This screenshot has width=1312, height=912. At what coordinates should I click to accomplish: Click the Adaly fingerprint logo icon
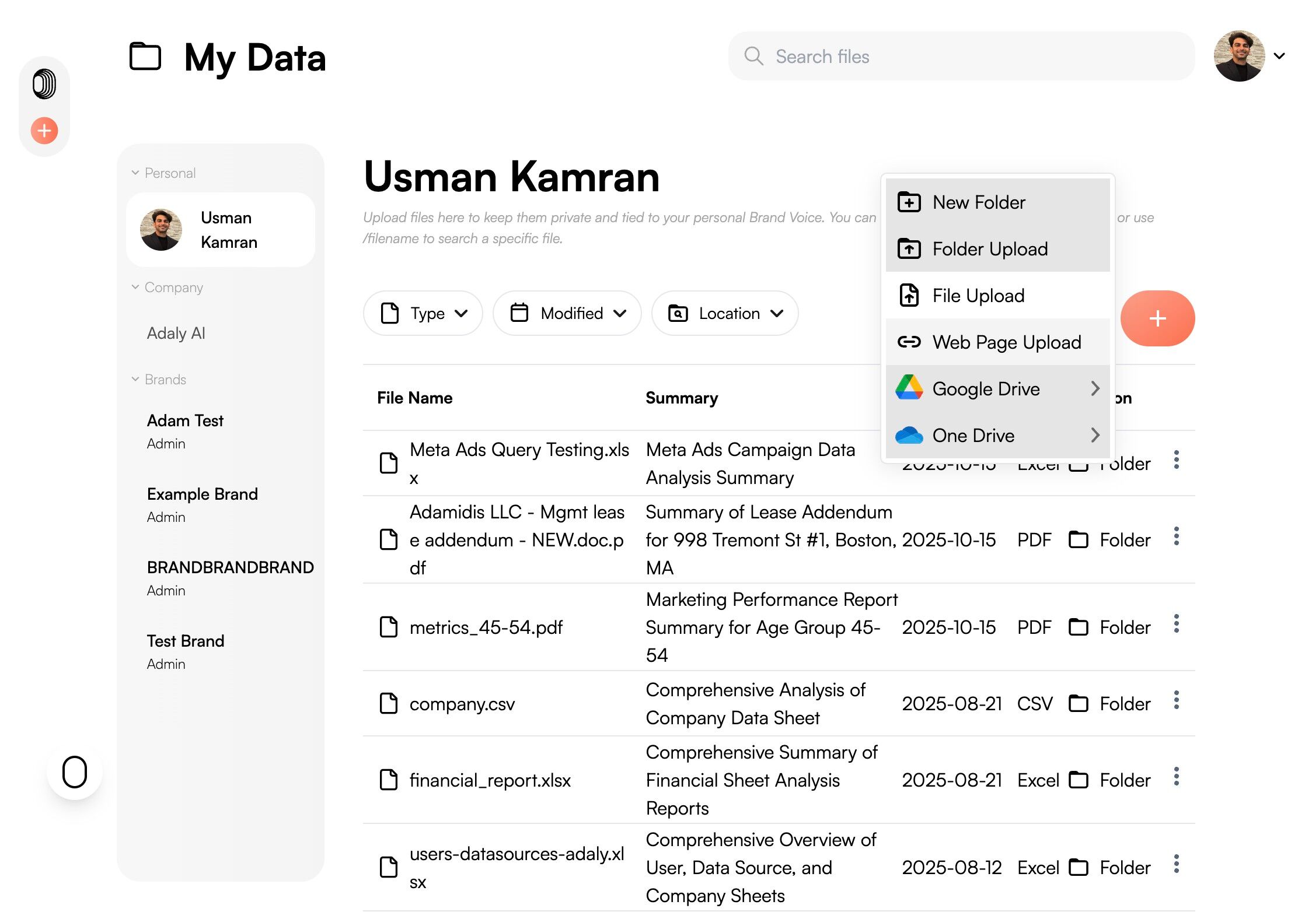(x=44, y=84)
